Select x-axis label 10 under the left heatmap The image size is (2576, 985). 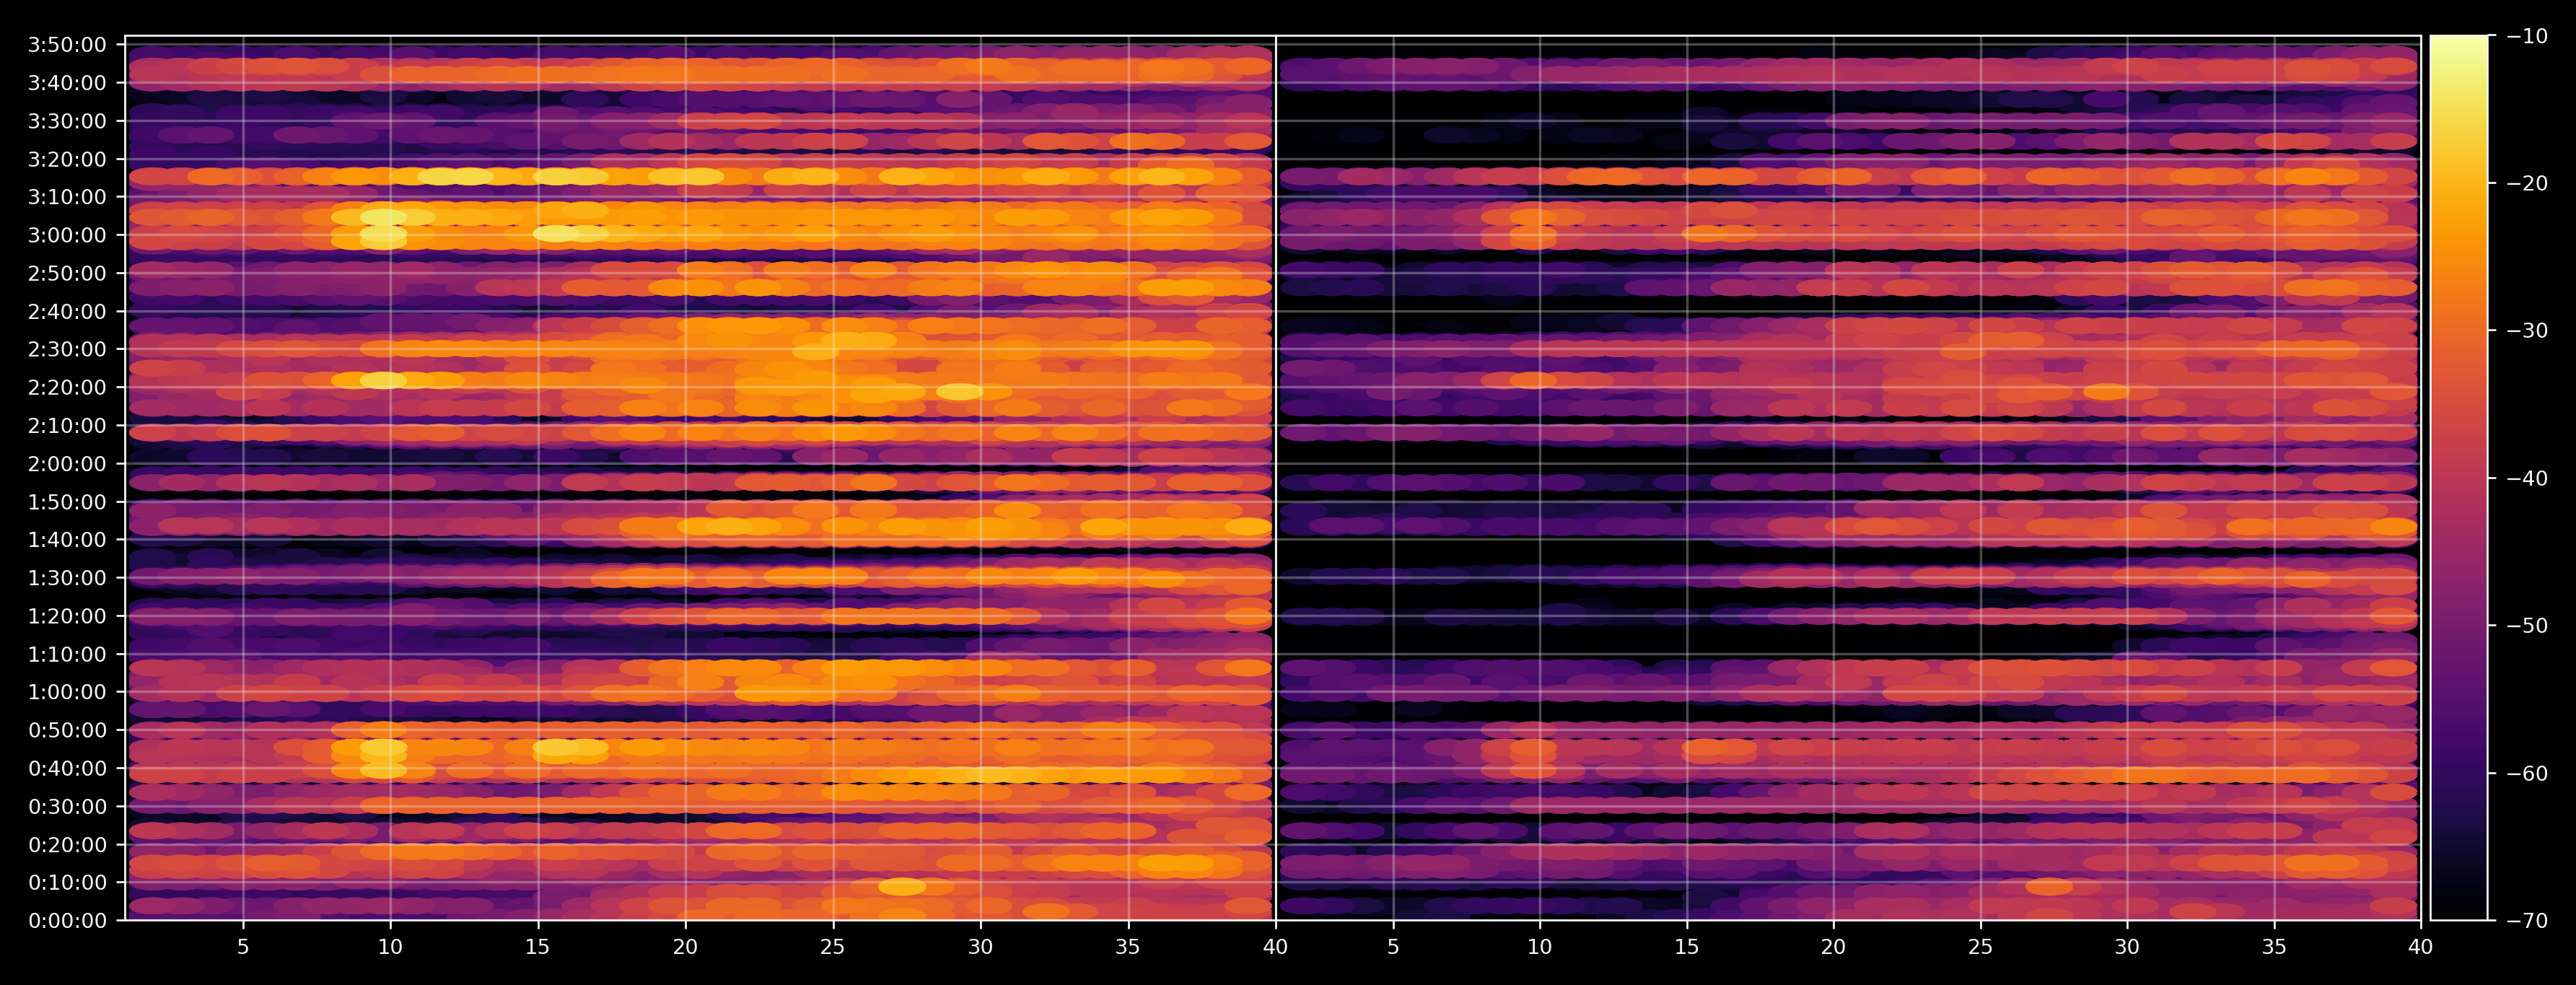[390, 946]
